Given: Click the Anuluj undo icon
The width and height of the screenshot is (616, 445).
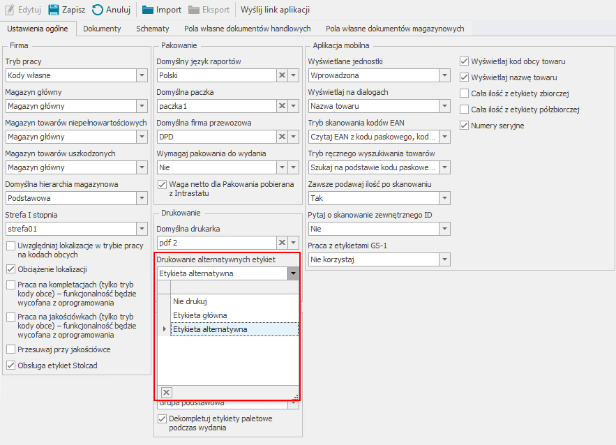Looking at the screenshot, I should pyautogui.click(x=98, y=10).
